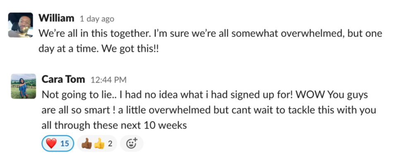Click the 'all through these next 10 weeks' line
Screen dimensions: 414x161
(x=114, y=125)
